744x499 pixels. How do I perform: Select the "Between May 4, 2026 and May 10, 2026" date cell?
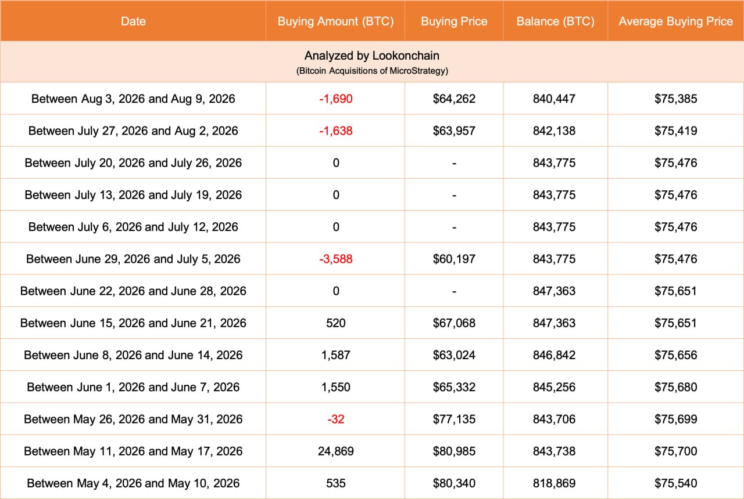pyautogui.click(x=133, y=483)
